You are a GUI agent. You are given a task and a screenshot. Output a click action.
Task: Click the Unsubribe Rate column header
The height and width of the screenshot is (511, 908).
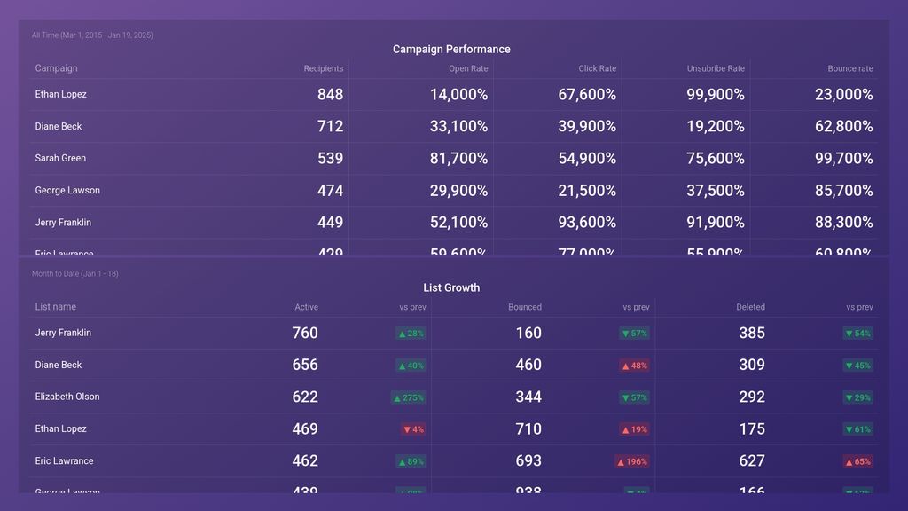(716, 68)
